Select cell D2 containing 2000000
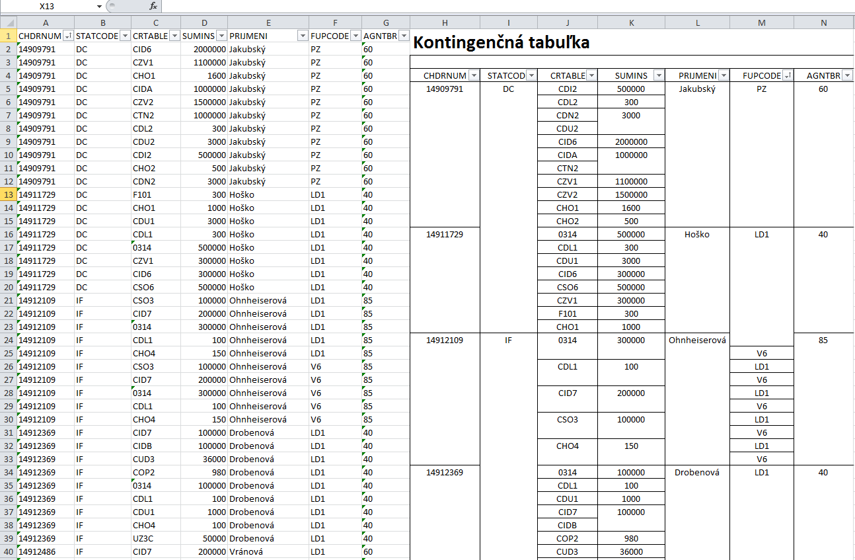Viewport: 855px width, 560px height. (204, 49)
